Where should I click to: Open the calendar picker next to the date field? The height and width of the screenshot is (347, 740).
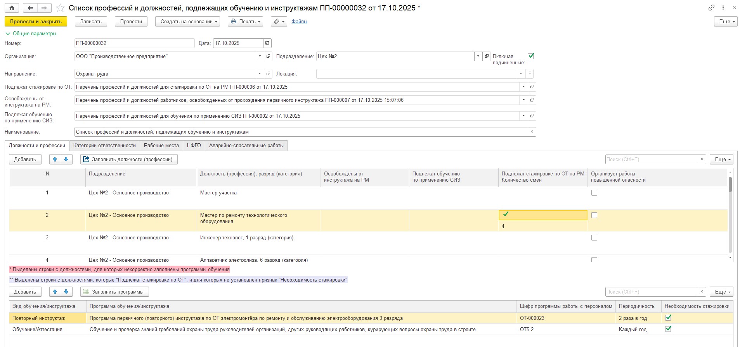(267, 43)
